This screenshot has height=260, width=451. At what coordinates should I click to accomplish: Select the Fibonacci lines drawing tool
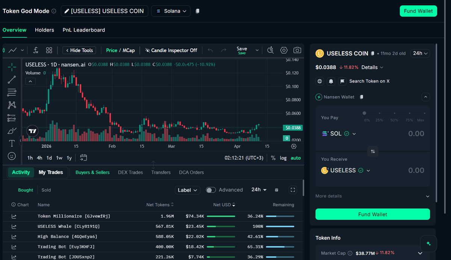pyautogui.click(x=12, y=92)
